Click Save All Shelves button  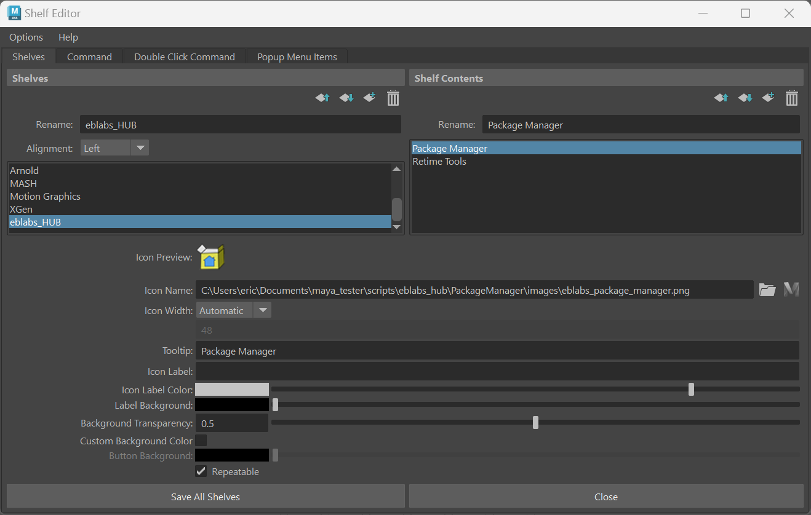point(206,497)
